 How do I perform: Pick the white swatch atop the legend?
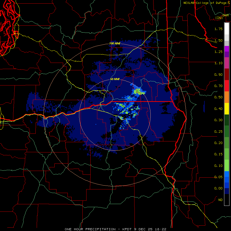tap(227, 28)
